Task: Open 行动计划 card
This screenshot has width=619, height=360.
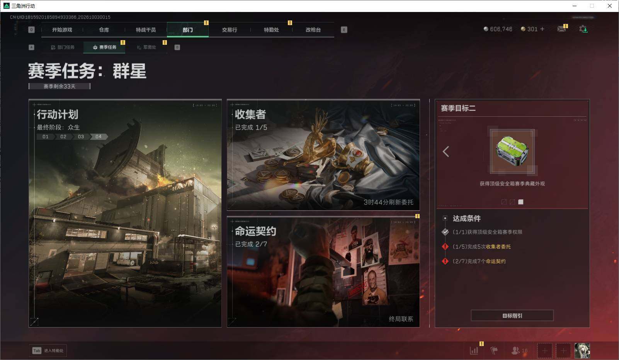Action: coord(125,213)
